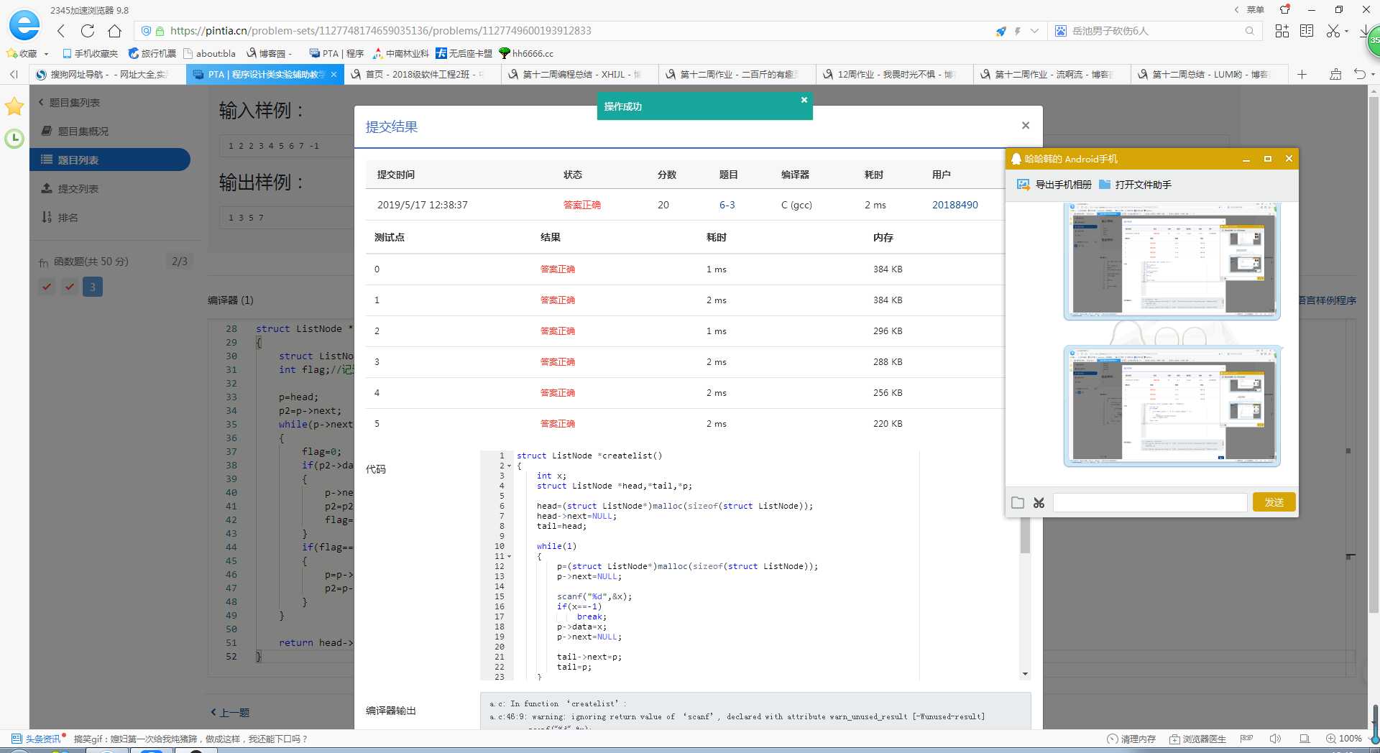The image size is (1380, 753).
Task: Switch to the 第十二周编程总结 - XHJL tab
Action: 579,74
